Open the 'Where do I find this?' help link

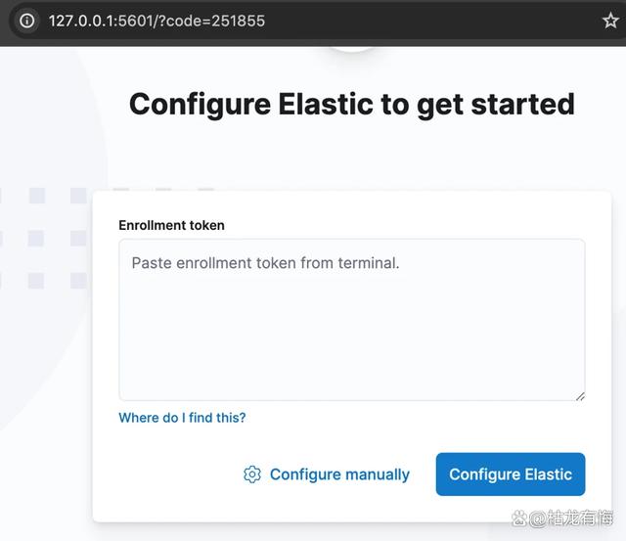182,418
